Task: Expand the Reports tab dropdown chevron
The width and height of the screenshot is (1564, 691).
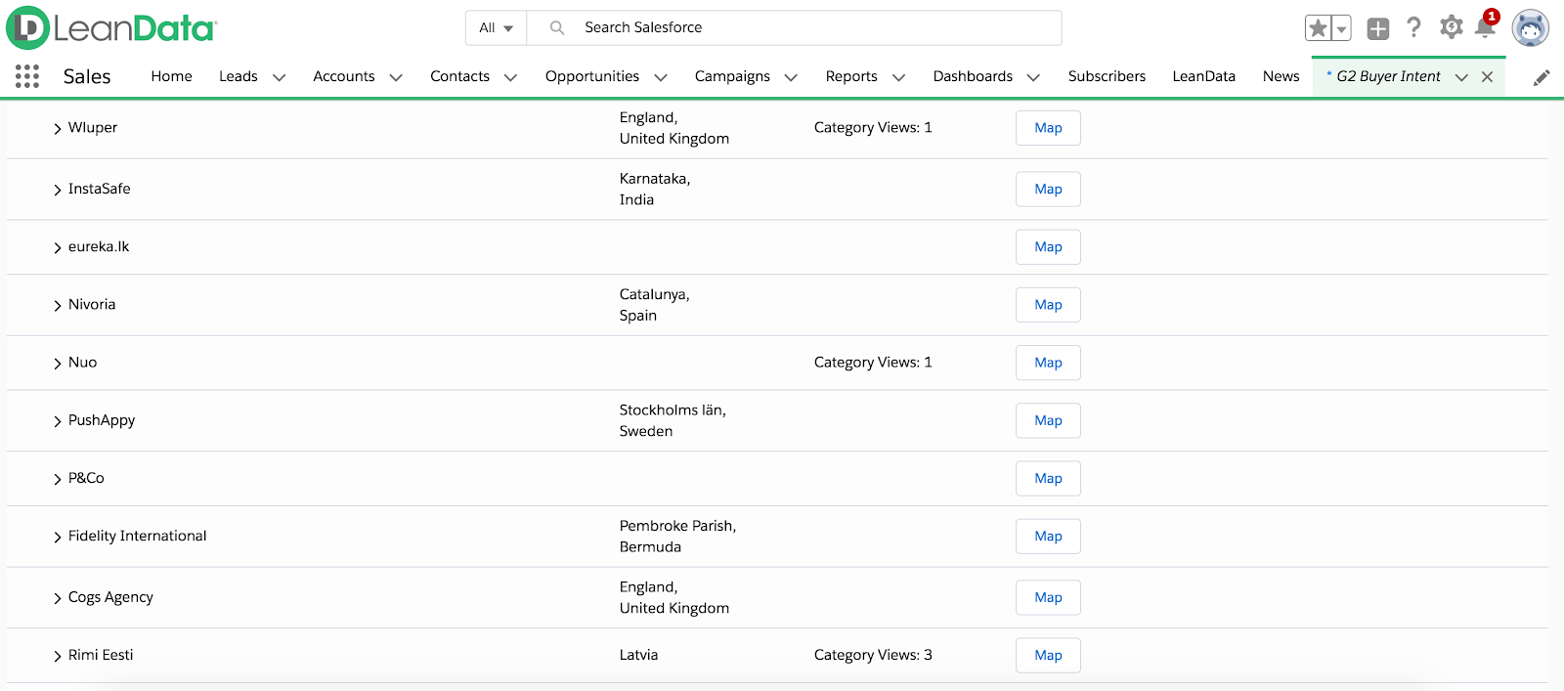Action: coord(898,77)
